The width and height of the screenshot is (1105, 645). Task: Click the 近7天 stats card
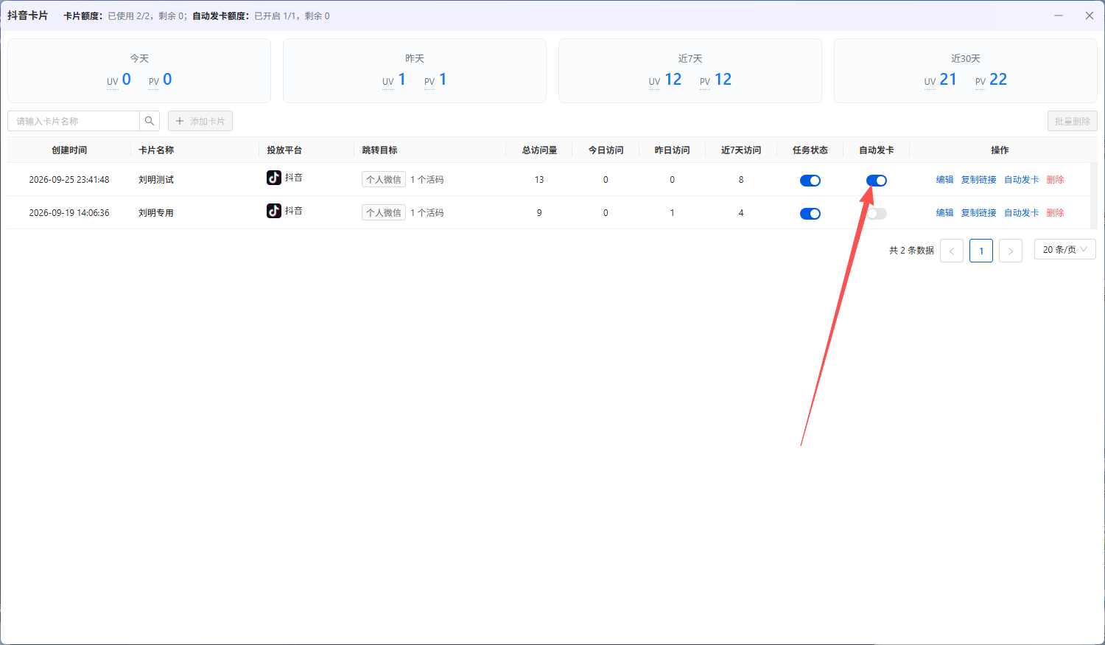pyautogui.click(x=690, y=71)
